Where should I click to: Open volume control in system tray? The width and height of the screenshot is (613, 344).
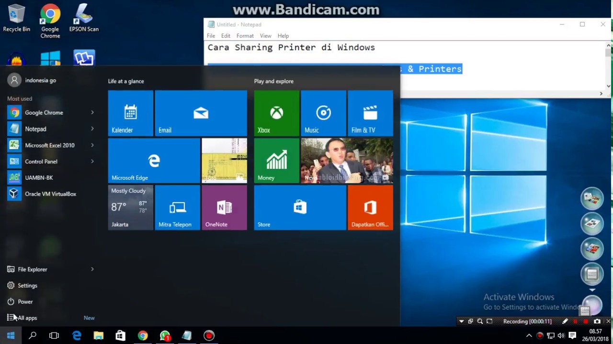tap(561, 336)
